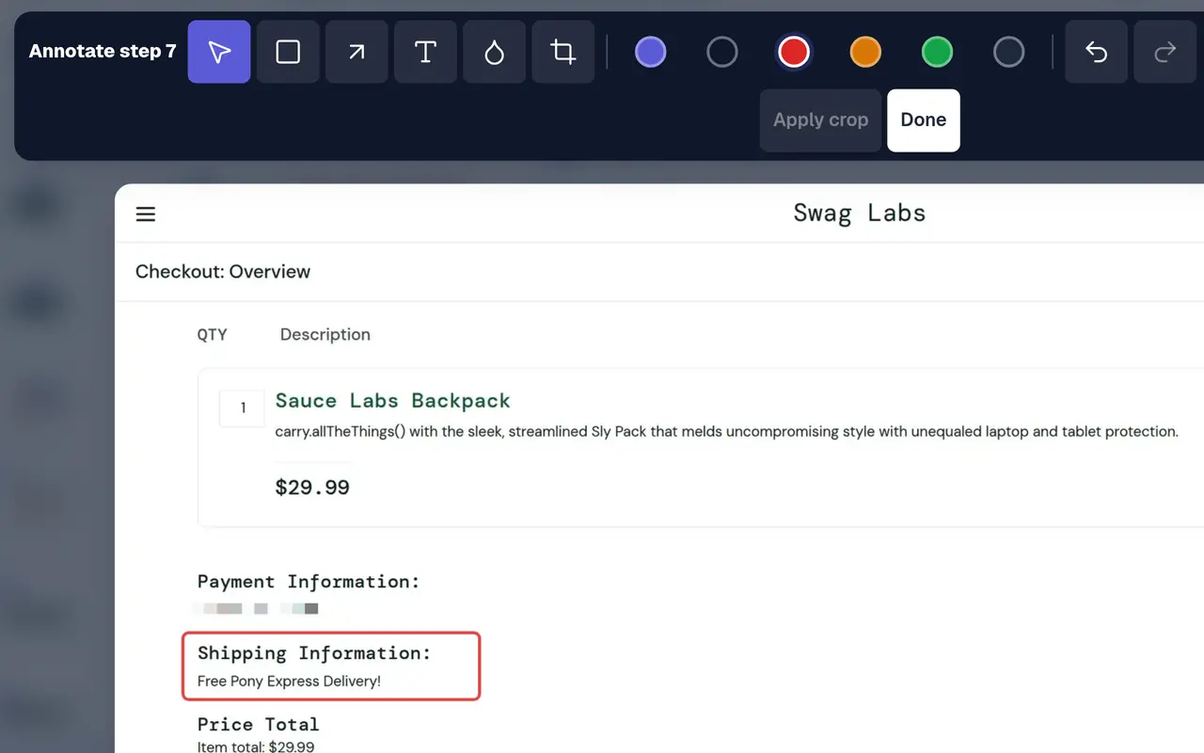
Task: Pick the purple annotation color
Action: tap(651, 52)
